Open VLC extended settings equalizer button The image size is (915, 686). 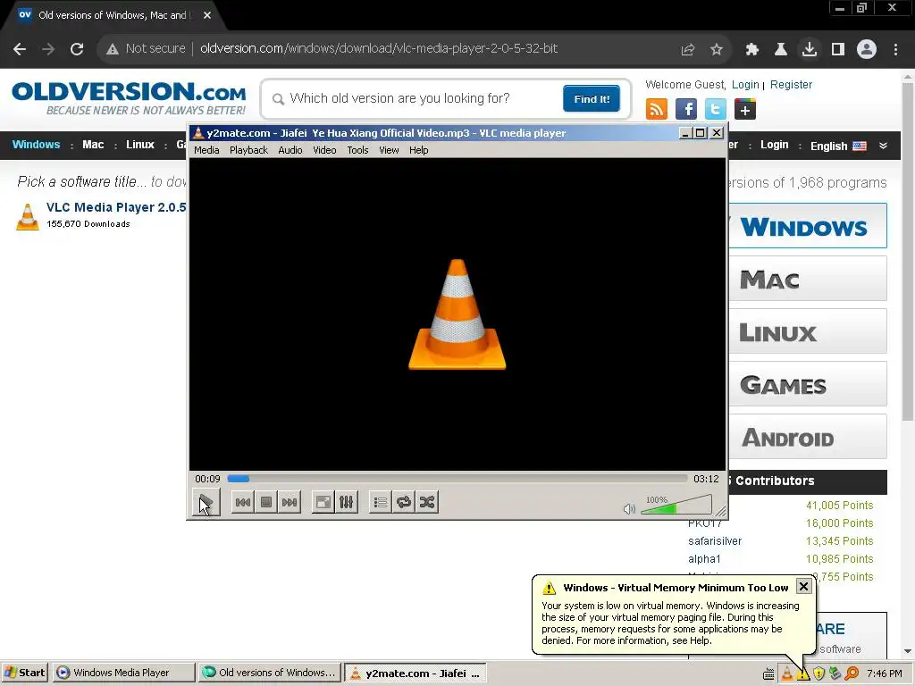(346, 502)
